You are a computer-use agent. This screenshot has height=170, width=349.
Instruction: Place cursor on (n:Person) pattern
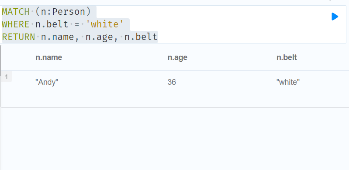click(63, 12)
